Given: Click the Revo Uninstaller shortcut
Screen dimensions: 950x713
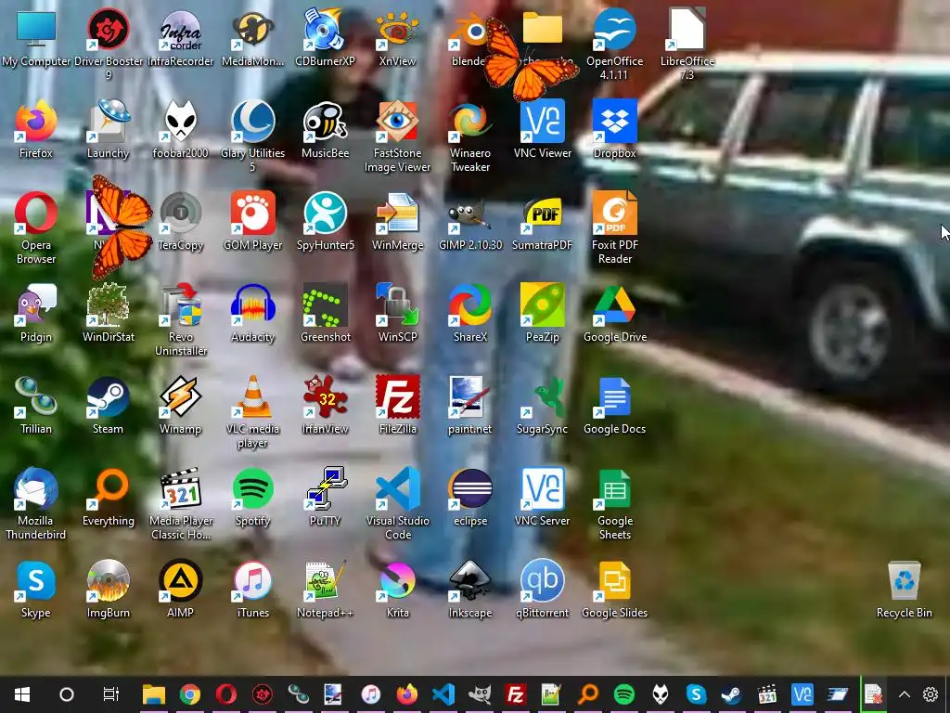Looking at the screenshot, I should coord(180,319).
